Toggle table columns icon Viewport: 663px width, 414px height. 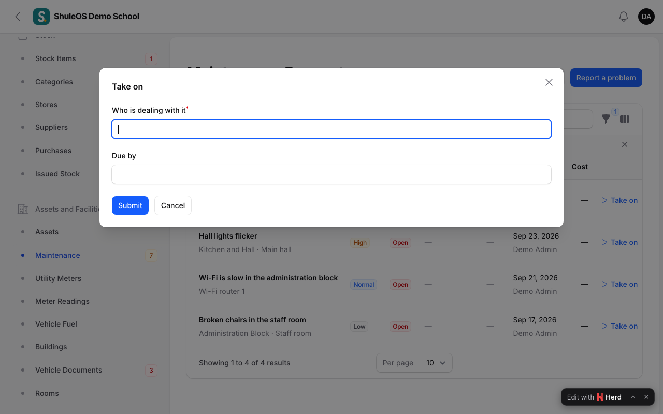[625, 119]
